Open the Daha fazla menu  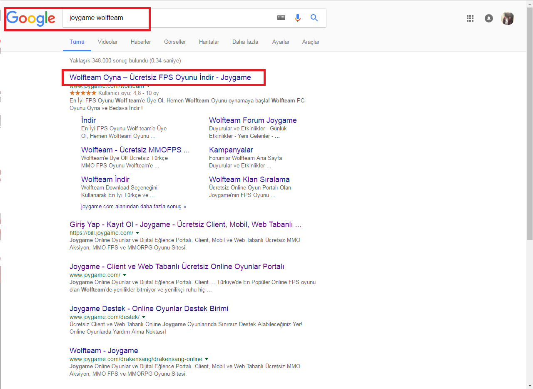pyautogui.click(x=245, y=42)
